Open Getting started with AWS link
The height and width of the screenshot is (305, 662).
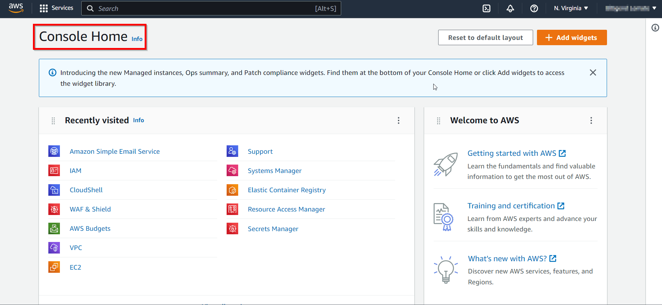(x=517, y=153)
